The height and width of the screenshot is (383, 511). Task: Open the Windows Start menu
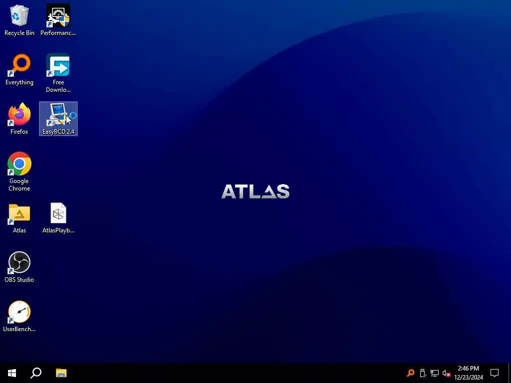pyautogui.click(x=12, y=373)
